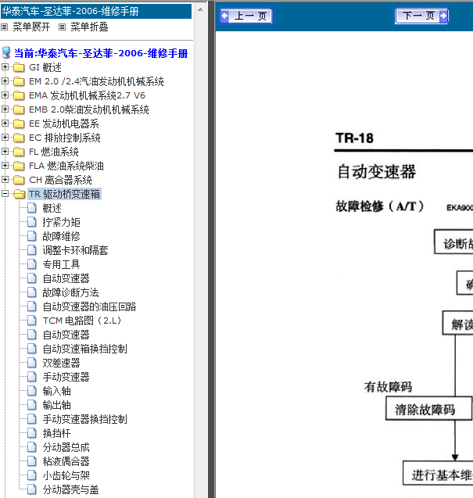Expand all menus via 菜单展开
This screenshot has width=473, height=498.
pos(31,27)
